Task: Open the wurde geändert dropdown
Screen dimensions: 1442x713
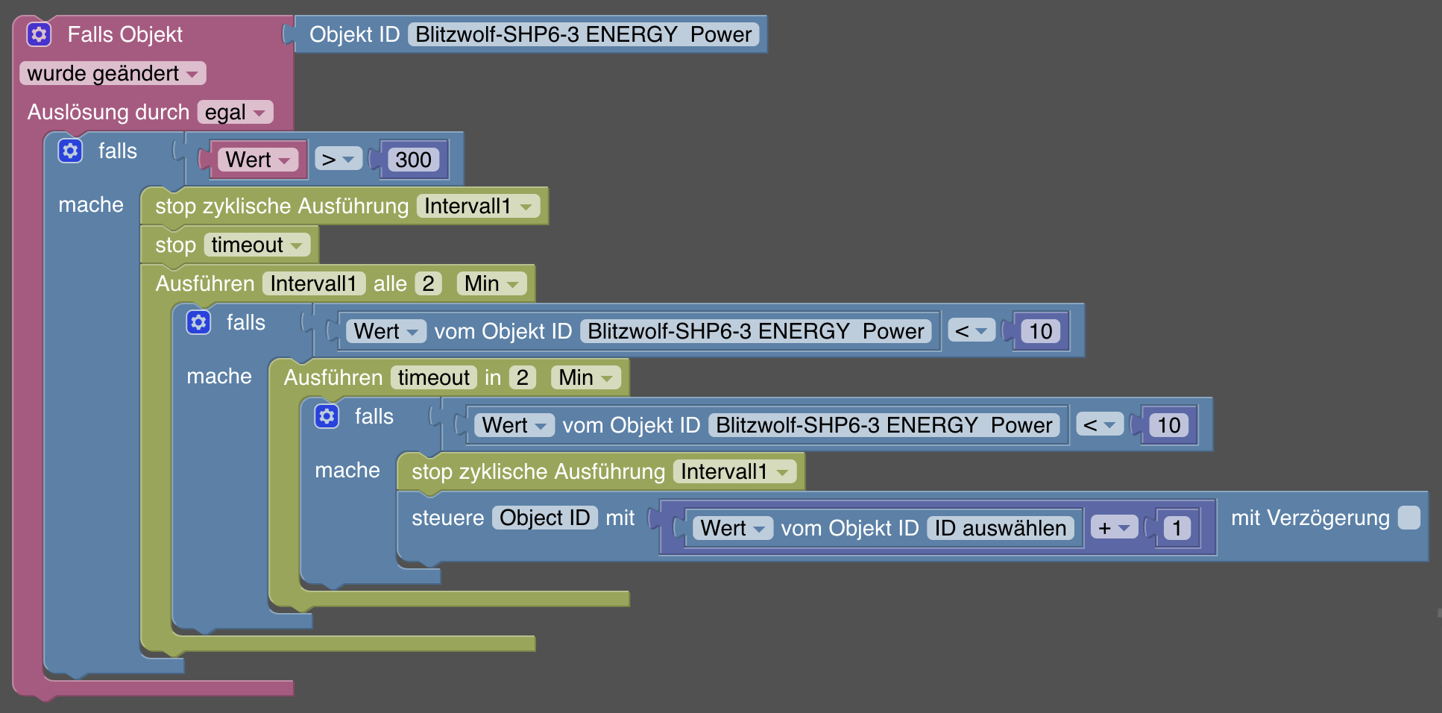Action: point(113,73)
